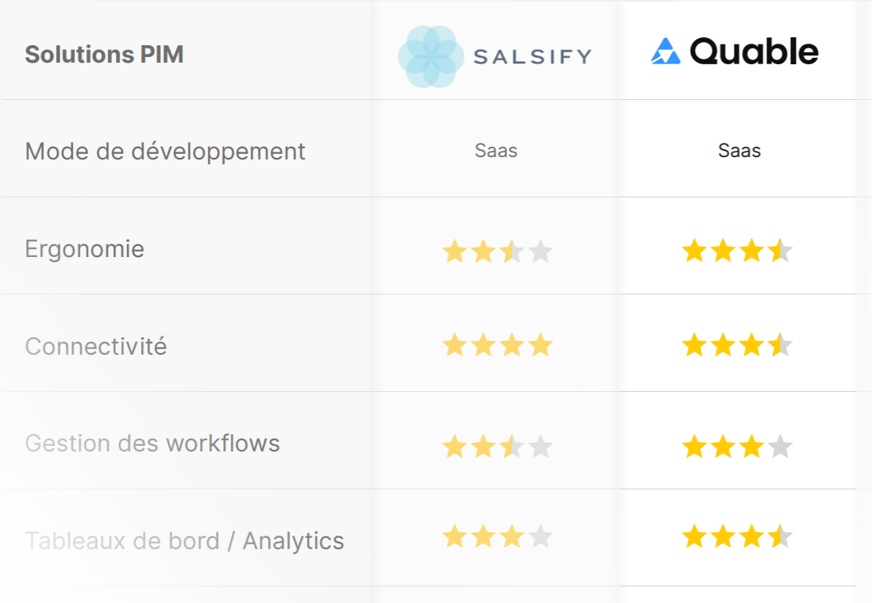
Task: Click the Tableaux de bord / Analytics label
Action: 185,540
